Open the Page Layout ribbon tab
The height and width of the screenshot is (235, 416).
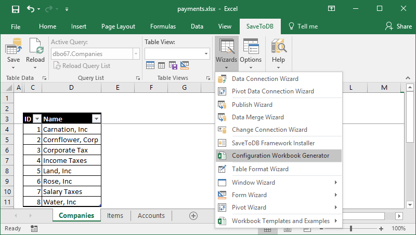point(118,26)
